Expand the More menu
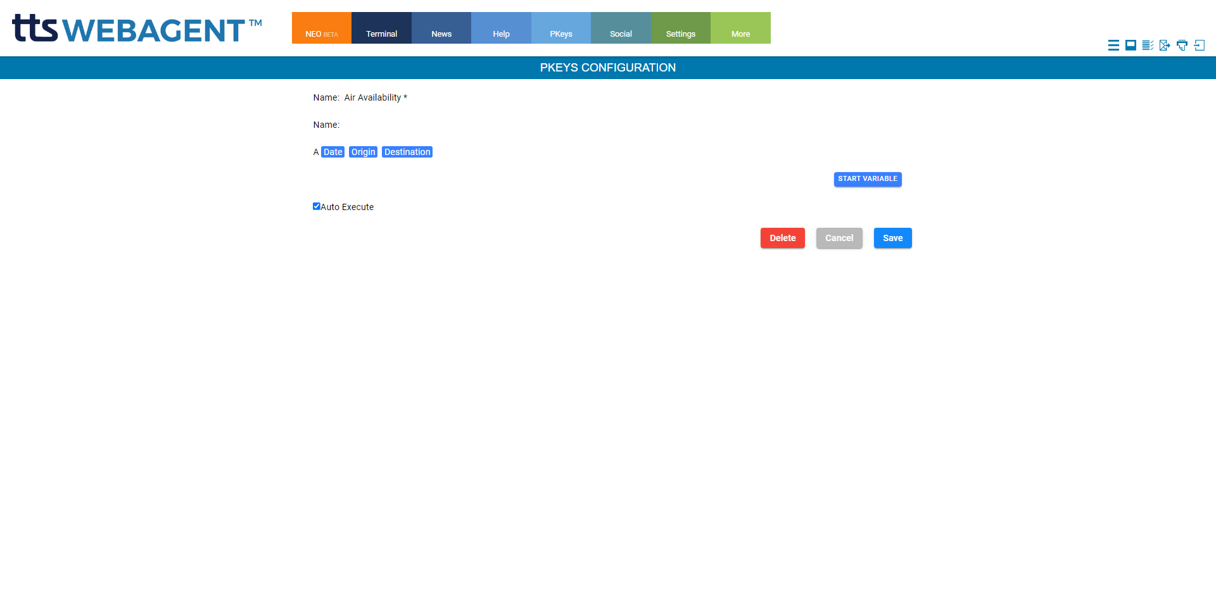This screenshot has height=591, width=1216. (x=740, y=28)
